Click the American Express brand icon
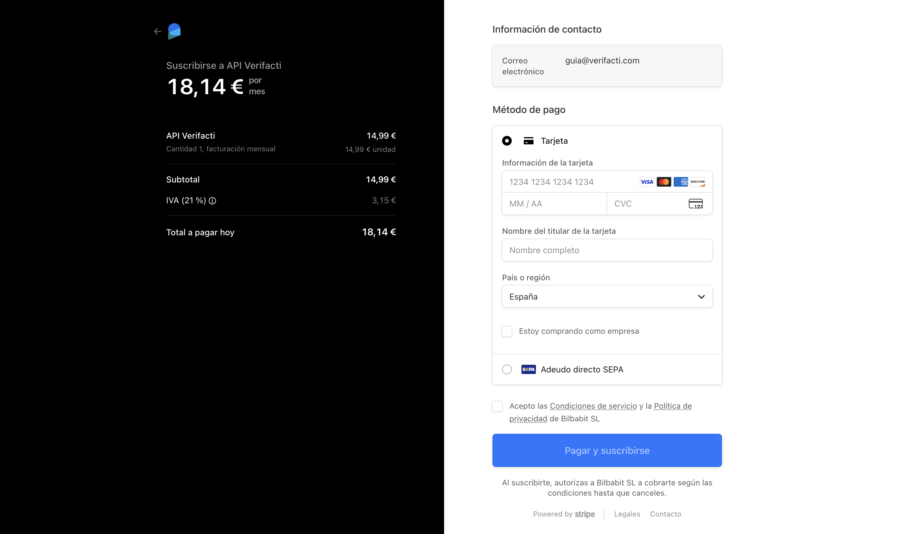This screenshot has height=534, width=922. pos(681,182)
